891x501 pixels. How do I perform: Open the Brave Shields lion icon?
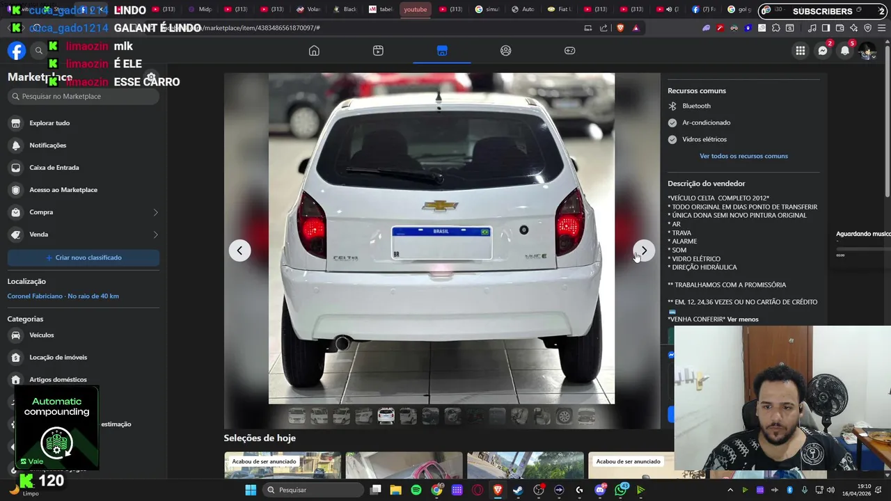click(x=620, y=28)
